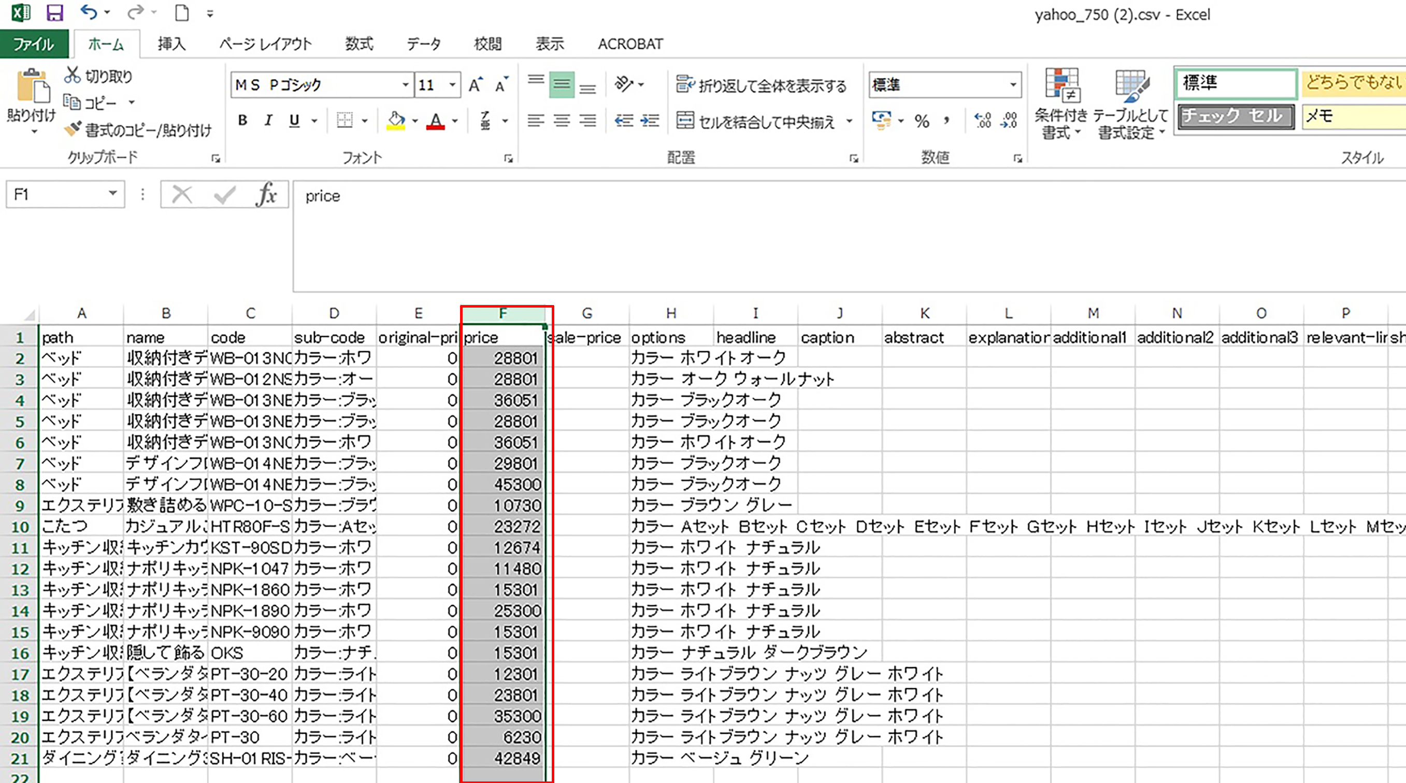The width and height of the screenshot is (1406, 783).
Task: Toggle wrap text for cells
Action: tap(761, 85)
